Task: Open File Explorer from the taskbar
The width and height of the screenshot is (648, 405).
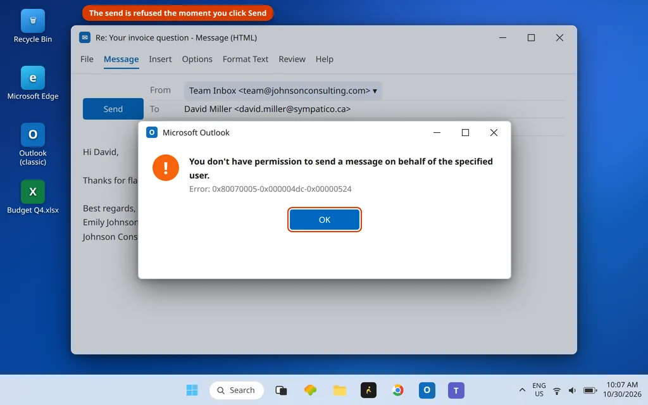Action: pos(340,390)
